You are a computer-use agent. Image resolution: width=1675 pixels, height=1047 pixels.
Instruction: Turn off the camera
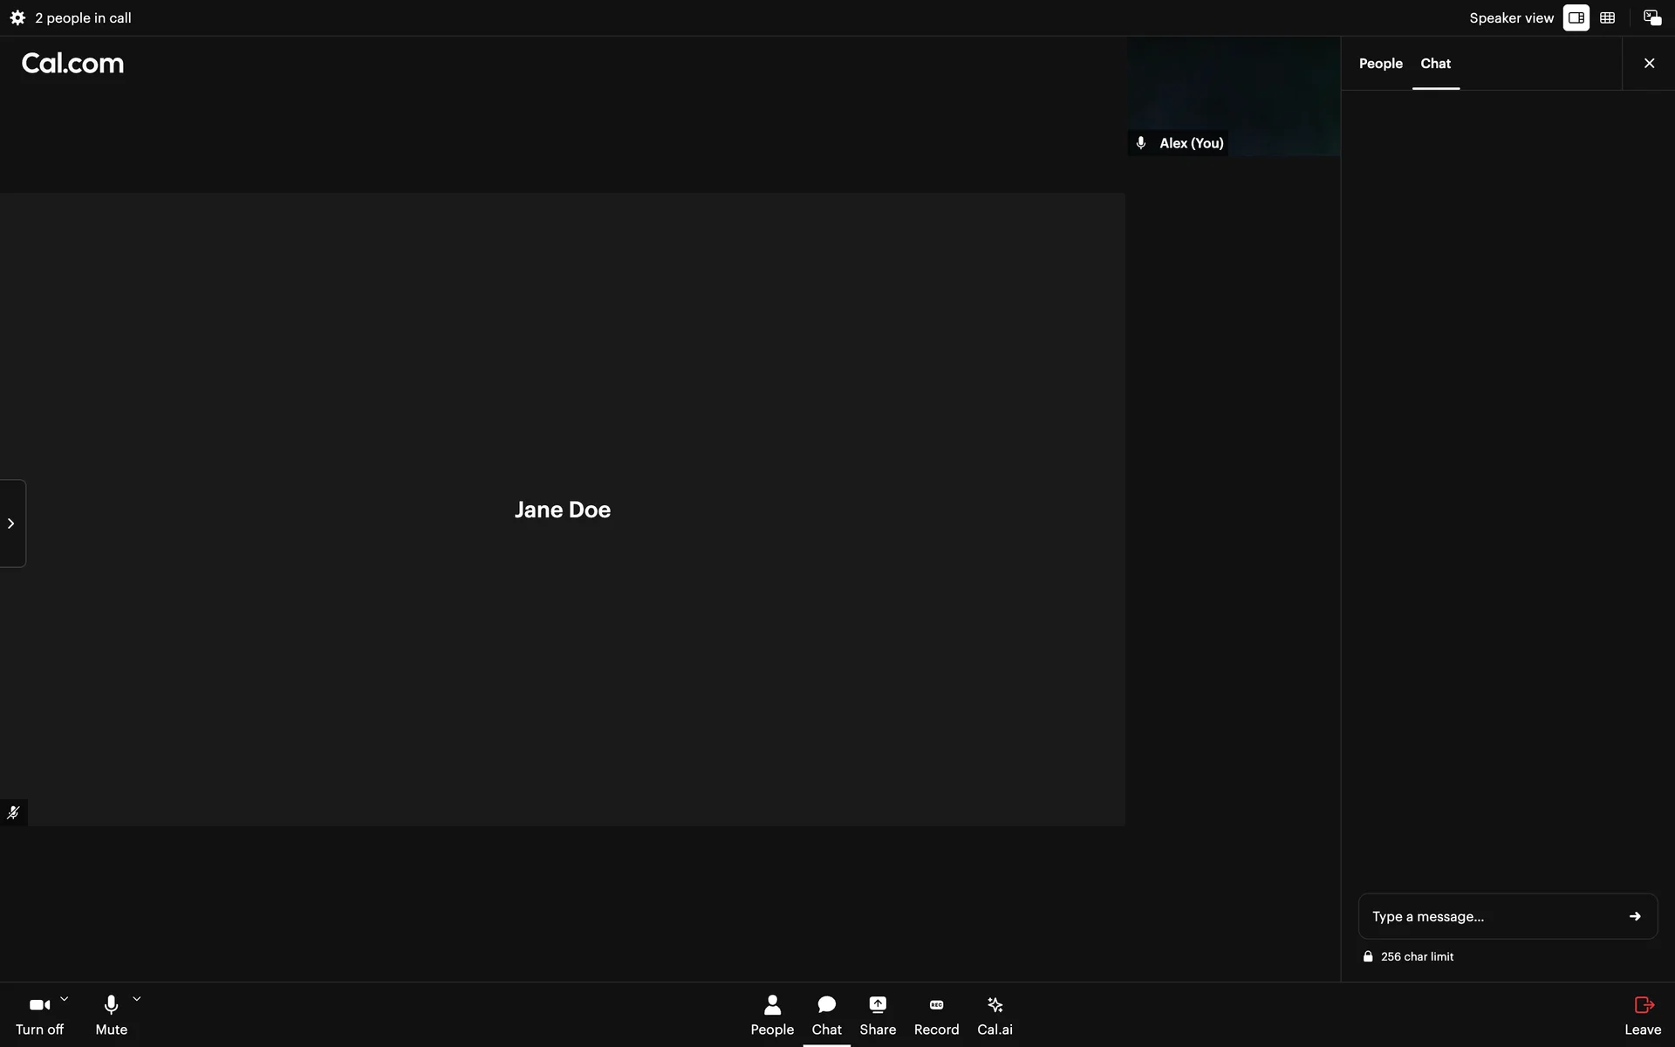tap(39, 1015)
